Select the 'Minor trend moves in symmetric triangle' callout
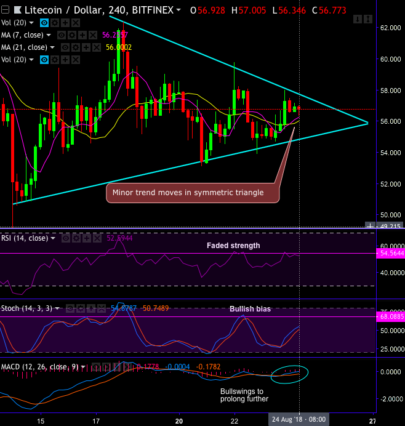This screenshot has width=405, height=426. click(x=193, y=193)
